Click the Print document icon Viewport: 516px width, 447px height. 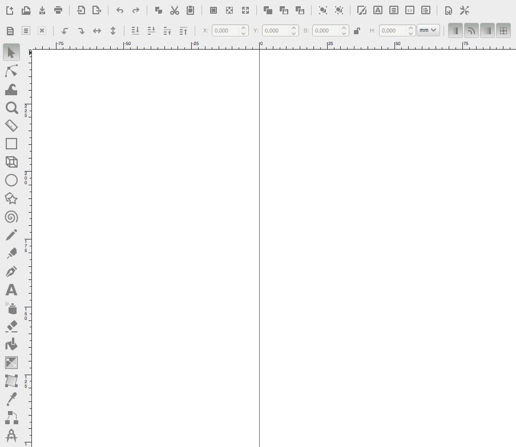[58, 10]
